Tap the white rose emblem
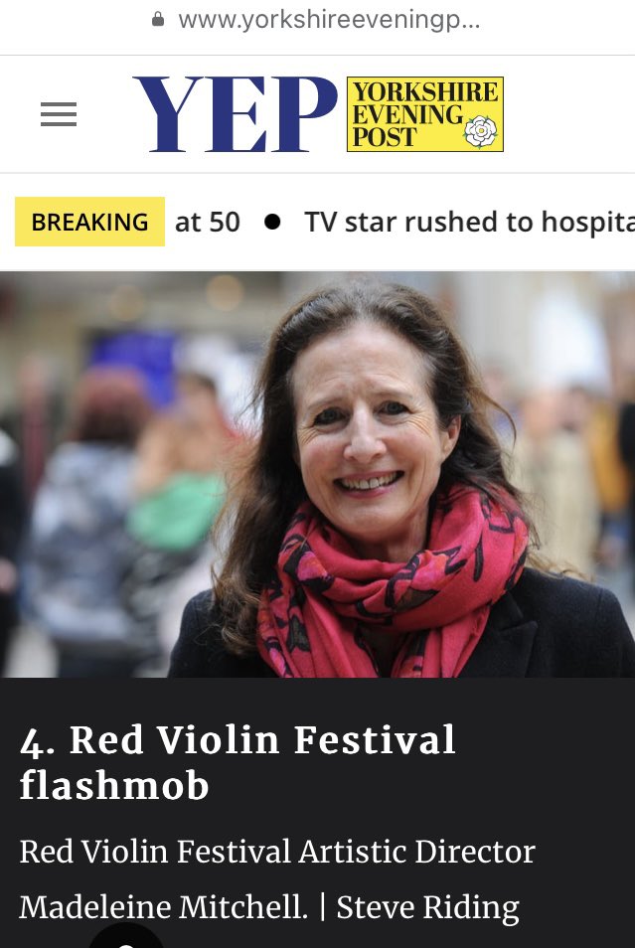The width and height of the screenshot is (635, 948). (481, 131)
